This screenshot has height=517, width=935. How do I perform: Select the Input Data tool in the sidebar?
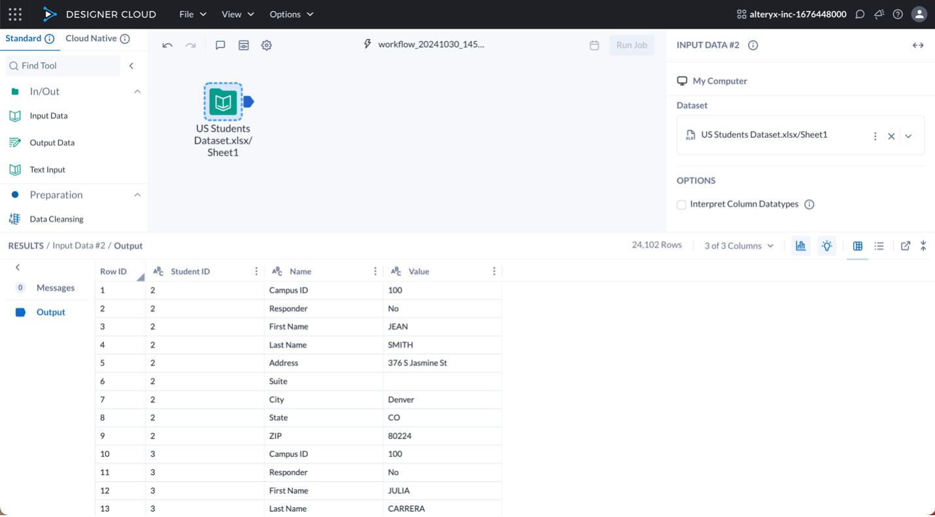[49, 116]
